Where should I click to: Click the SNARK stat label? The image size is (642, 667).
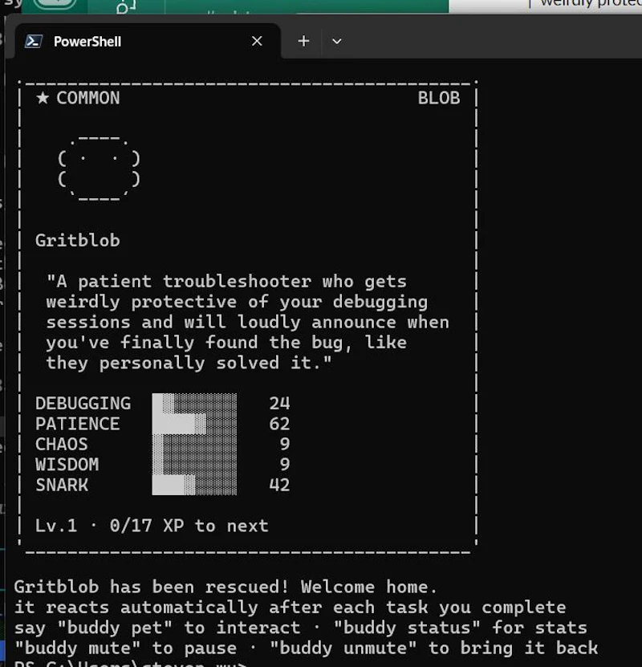pyautogui.click(x=62, y=485)
